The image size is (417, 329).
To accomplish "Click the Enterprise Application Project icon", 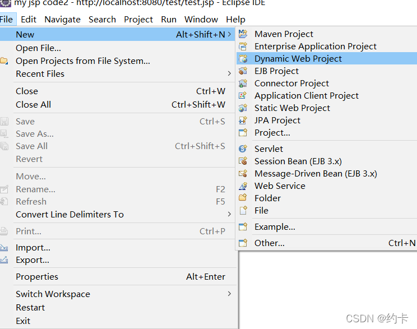I will [x=243, y=47].
